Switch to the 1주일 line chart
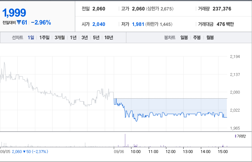The width and height of the screenshot is (252, 162). (x=44, y=37)
